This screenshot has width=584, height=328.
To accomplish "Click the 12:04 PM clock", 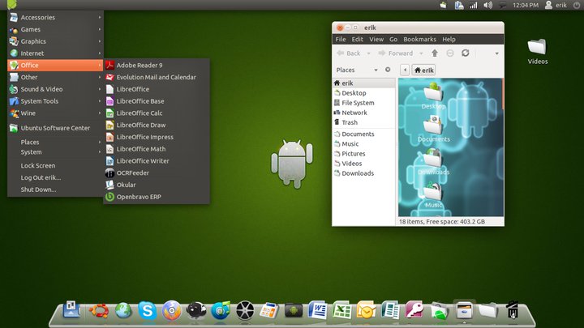I will click(x=526, y=5).
